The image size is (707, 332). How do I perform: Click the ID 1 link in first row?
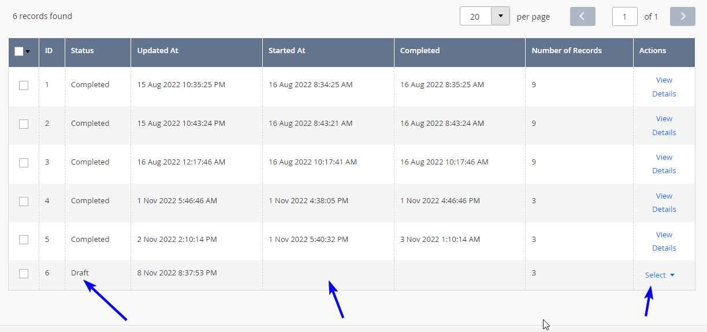[x=47, y=84]
